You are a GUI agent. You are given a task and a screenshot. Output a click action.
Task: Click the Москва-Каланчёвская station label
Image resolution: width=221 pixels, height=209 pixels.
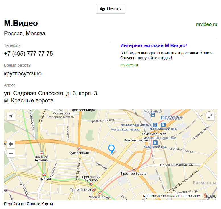(x=126, y=130)
